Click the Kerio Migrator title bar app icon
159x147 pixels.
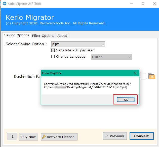(4, 4)
